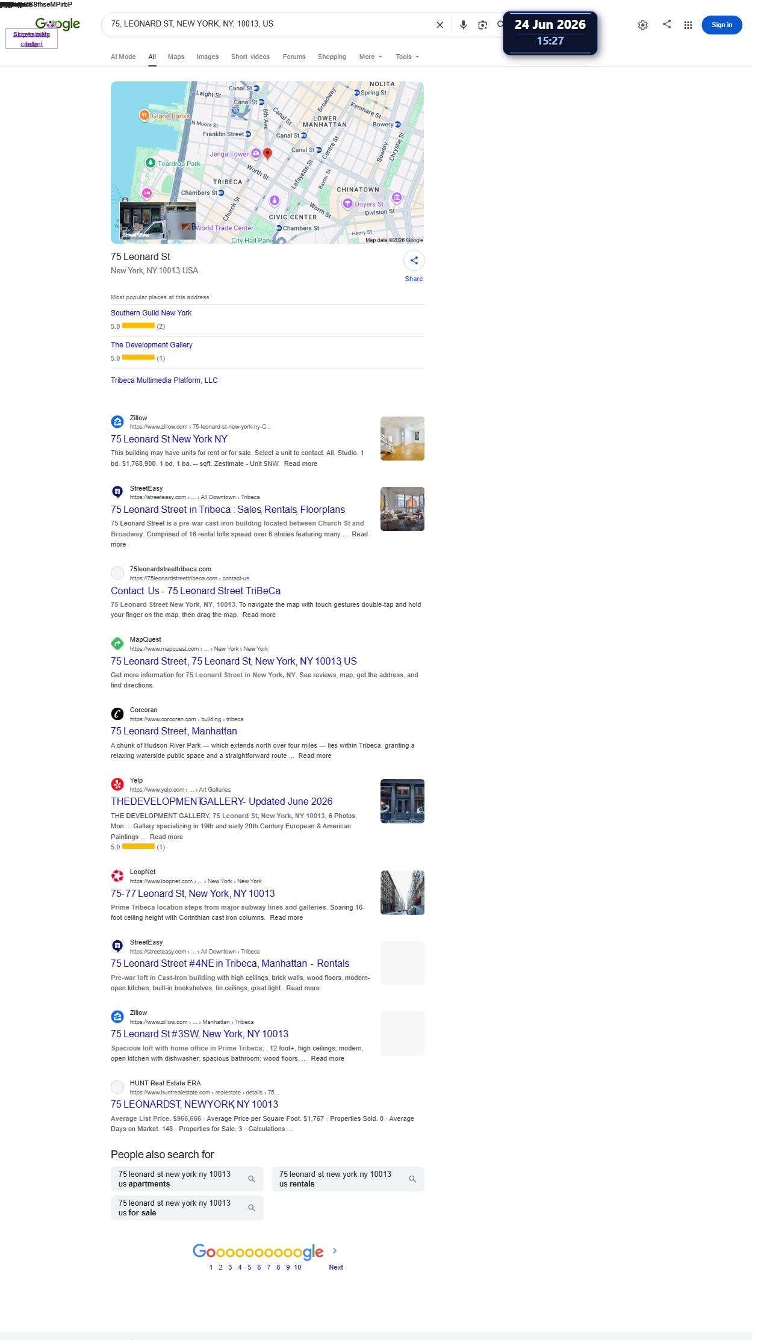Viewport: 761px width, 1340px height.
Task: Open Contact Us - 75 Leonard Street TriBeCa result
Action: click(x=196, y=591)
